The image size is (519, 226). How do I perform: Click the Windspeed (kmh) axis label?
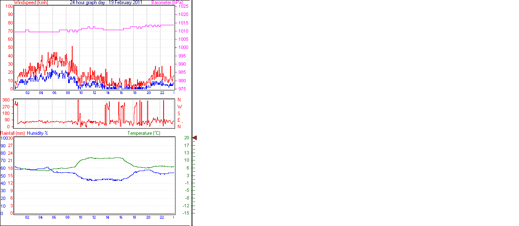(x=31, y=2)
